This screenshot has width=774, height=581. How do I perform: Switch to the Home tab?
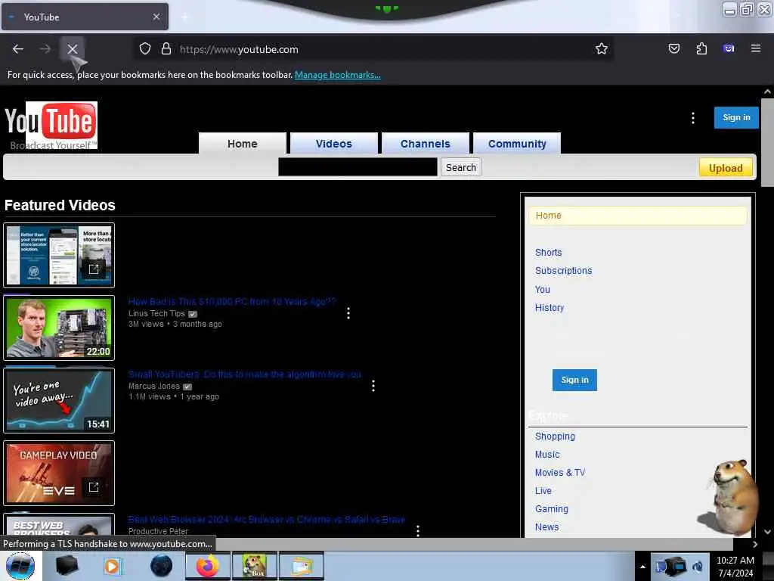[x=243, y=144]
